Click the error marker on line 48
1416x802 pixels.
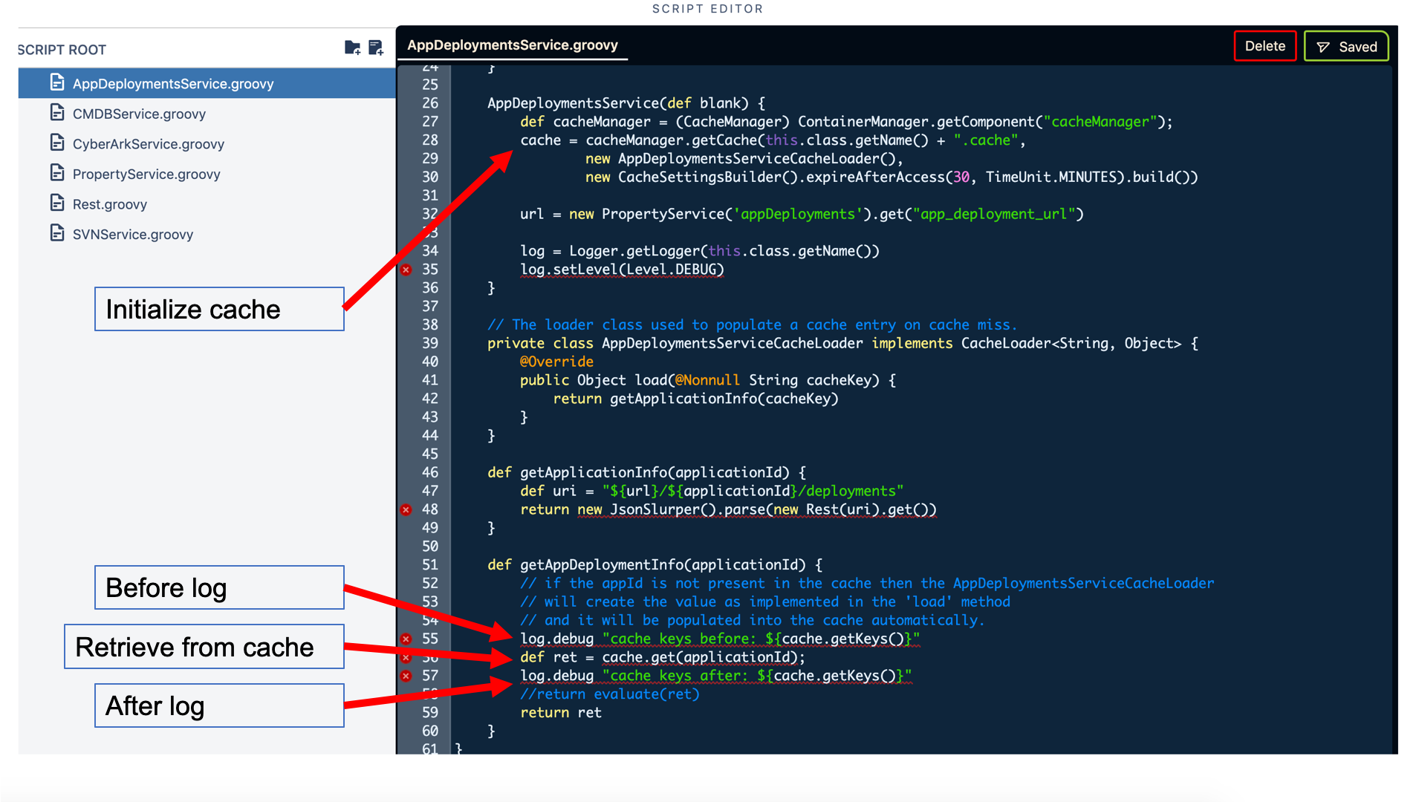406,509
